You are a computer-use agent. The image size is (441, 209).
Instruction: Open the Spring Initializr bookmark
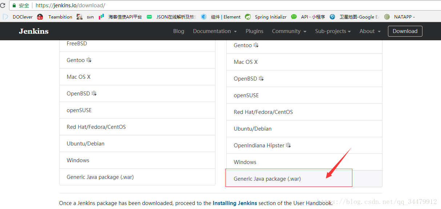pos(266,17)
